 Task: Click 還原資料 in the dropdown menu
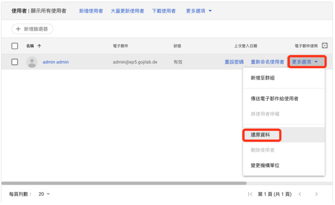click(284, 135)
